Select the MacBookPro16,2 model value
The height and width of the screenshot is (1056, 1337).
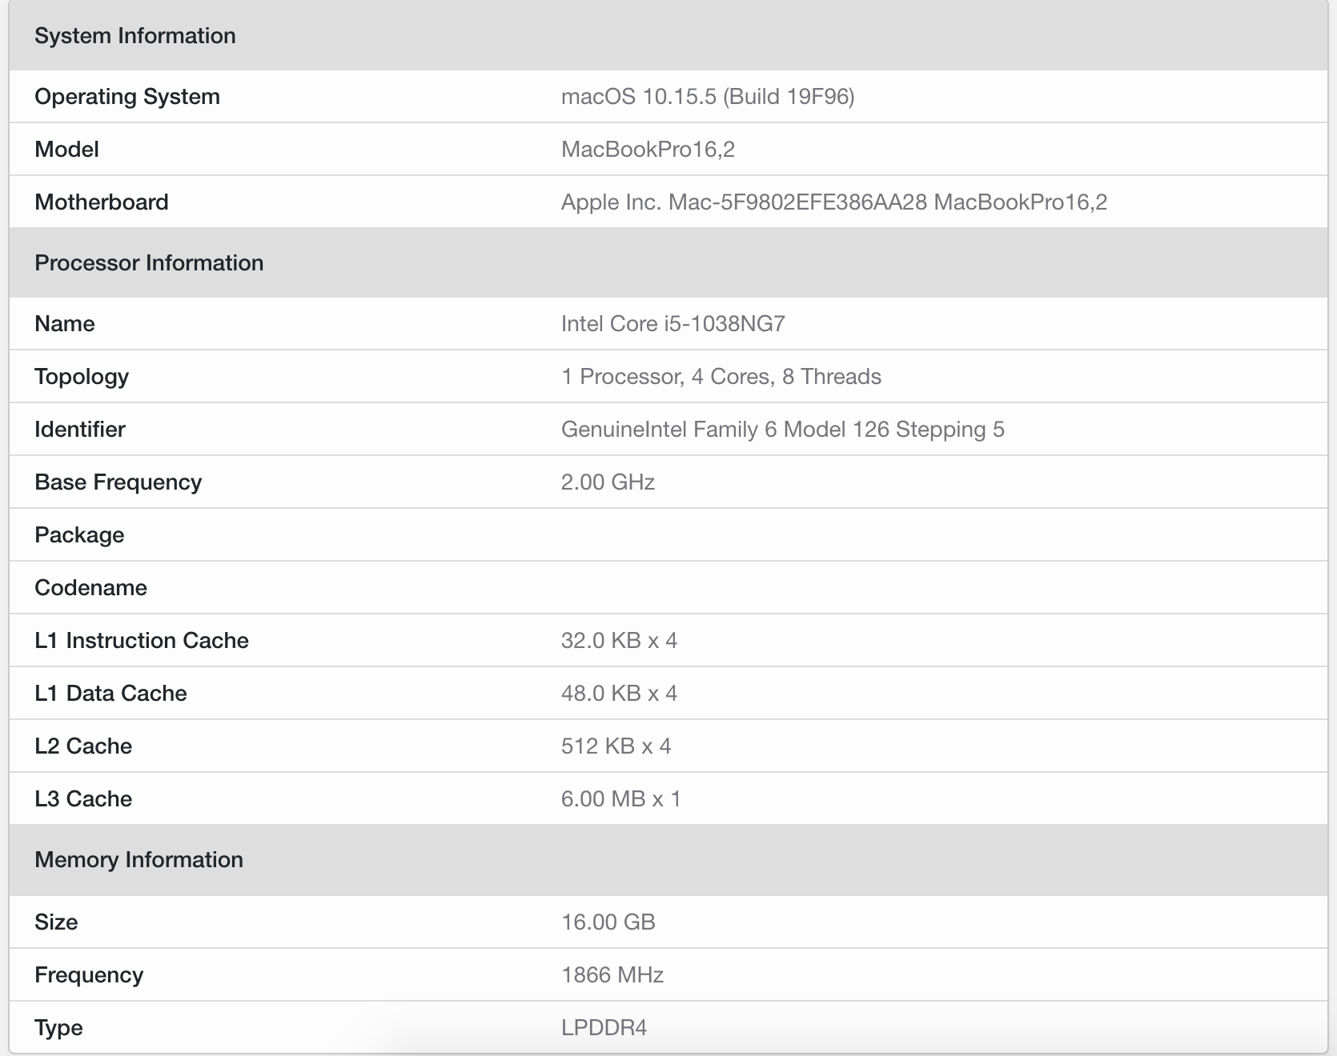click(x=648, y=150)
